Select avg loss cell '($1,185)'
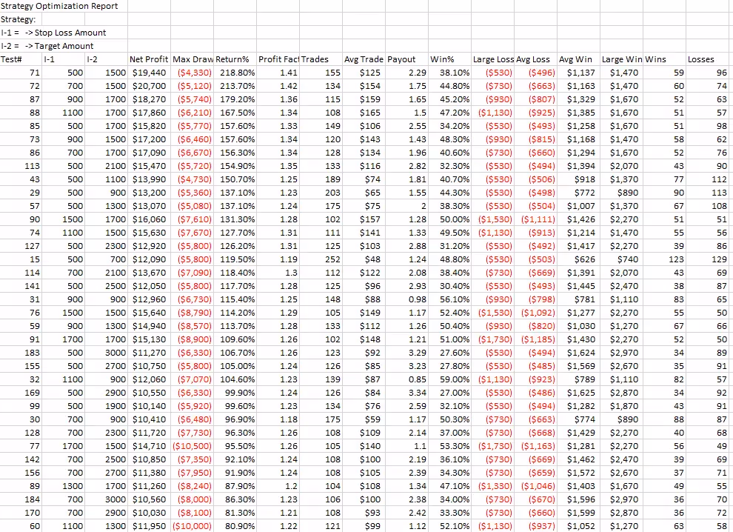 pyautogui.click(x=536, y=339)
